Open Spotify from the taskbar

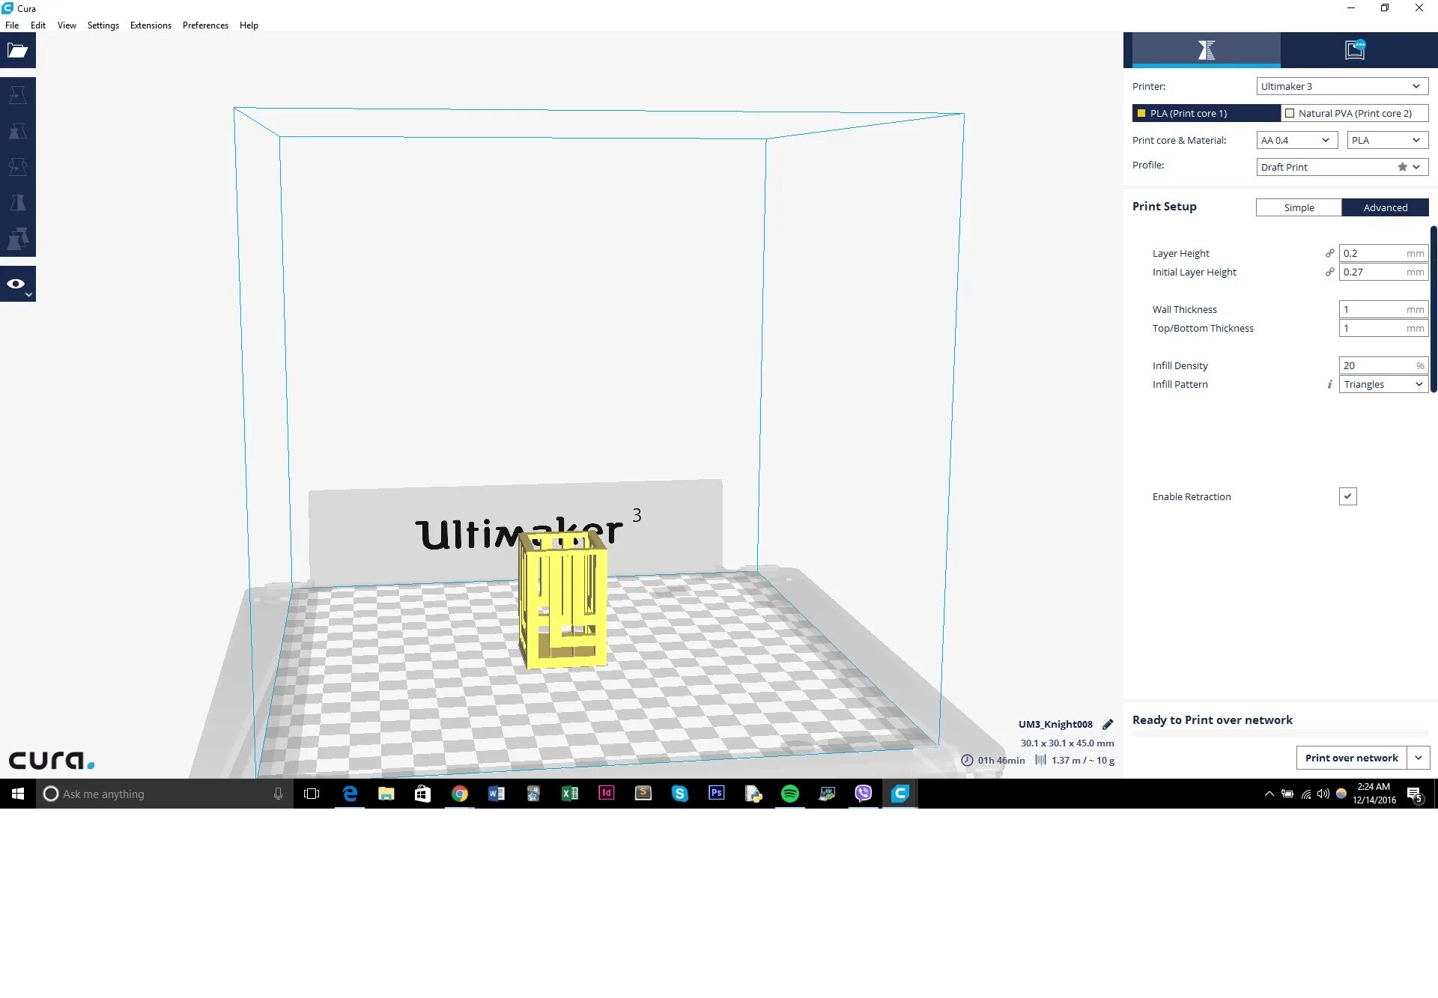(789, 794)
